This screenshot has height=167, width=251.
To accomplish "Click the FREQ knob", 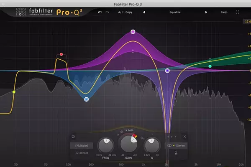I will pyautogui.click(x=106, y=145).
